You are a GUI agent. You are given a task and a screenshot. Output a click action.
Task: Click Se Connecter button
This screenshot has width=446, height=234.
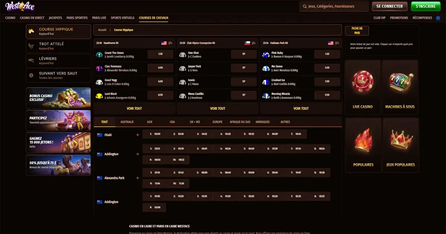(x=390, y=6)
